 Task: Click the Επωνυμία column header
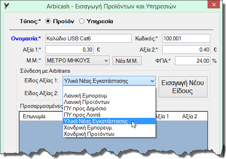(41, 116)
